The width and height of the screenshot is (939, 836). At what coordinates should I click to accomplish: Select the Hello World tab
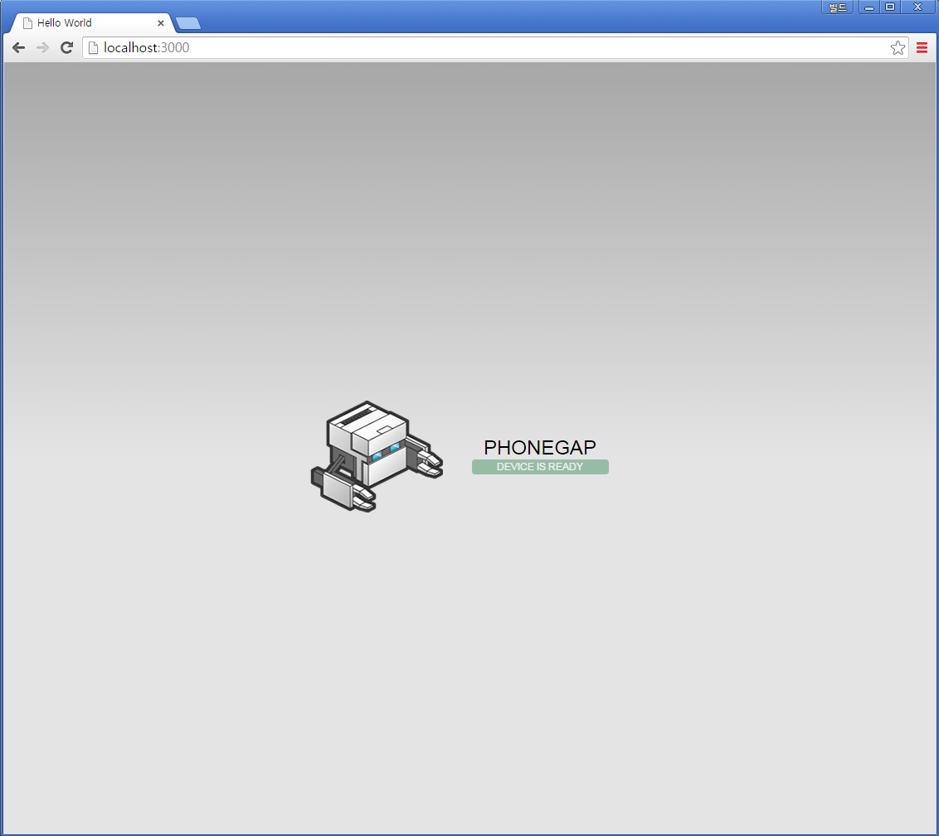[93, 22]
